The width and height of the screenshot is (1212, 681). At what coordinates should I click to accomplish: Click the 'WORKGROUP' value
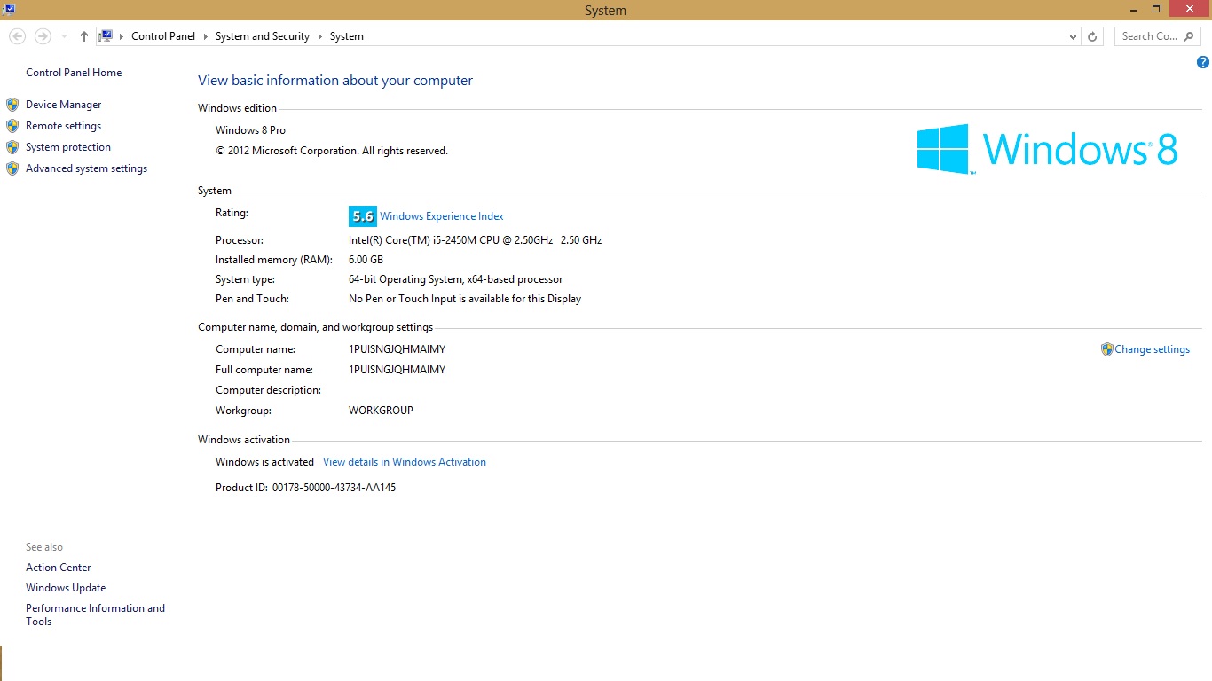point(382,411)
